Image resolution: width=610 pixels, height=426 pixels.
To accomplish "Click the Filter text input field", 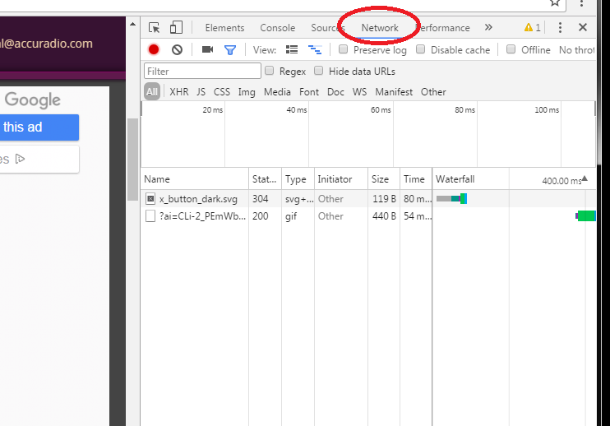I will (x=202, y=72).
